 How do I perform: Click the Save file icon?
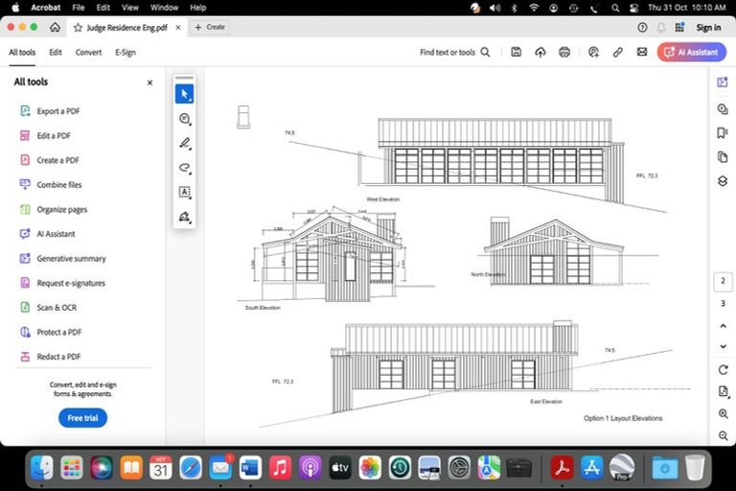coord(516,53)
